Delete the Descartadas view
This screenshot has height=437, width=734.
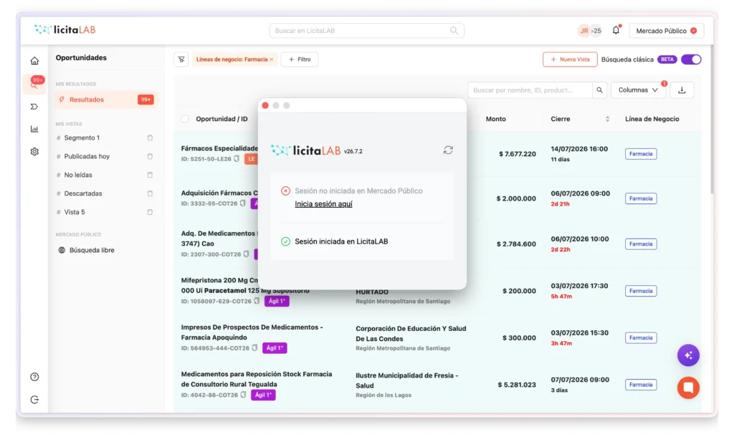coord(151,193)
